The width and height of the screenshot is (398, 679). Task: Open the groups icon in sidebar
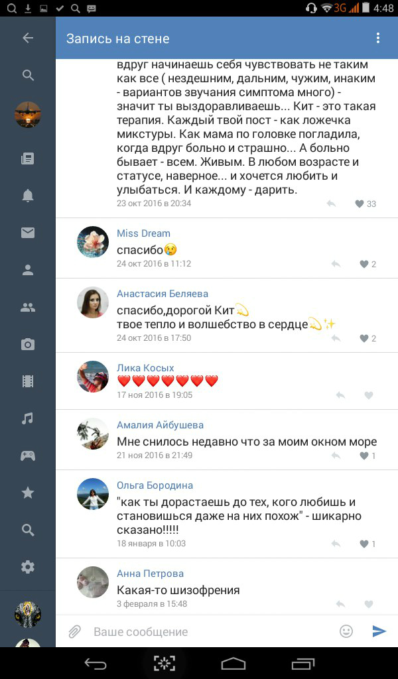28,308
